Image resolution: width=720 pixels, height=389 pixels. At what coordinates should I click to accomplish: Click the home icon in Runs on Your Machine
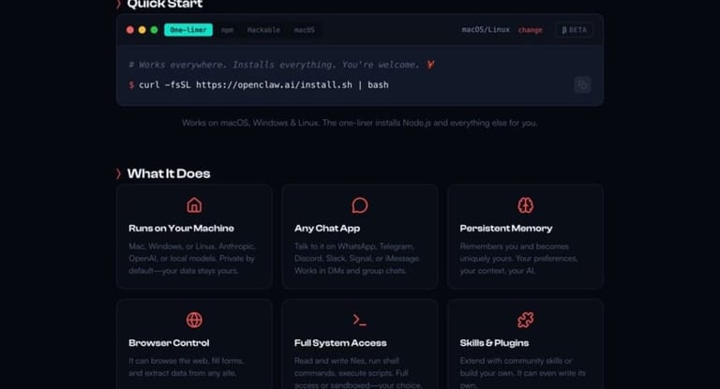tap(194, 205)
